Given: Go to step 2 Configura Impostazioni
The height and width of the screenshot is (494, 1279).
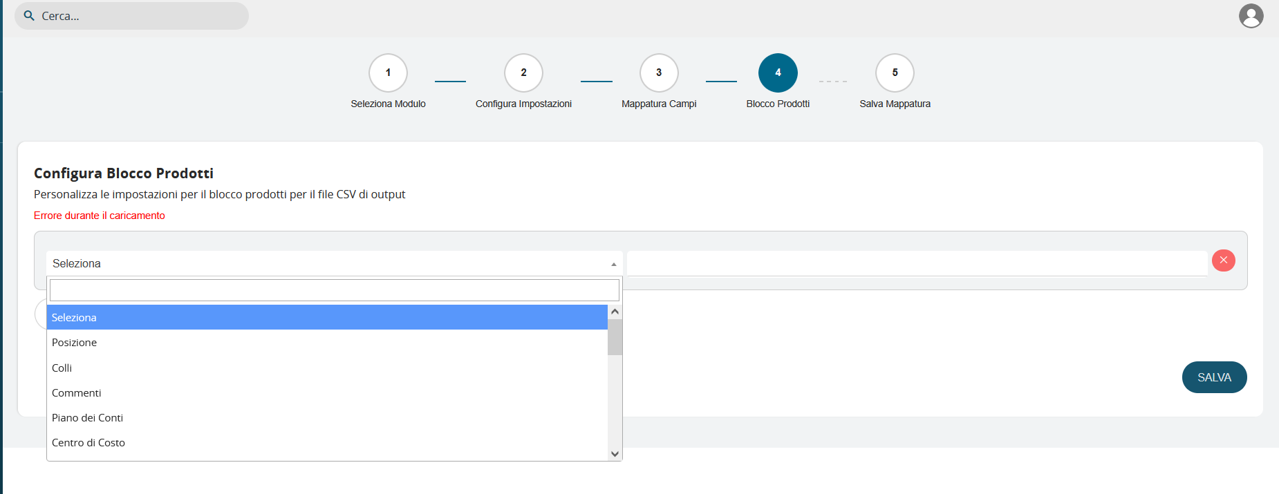Looking at the screenshot, I should (523, 73).
